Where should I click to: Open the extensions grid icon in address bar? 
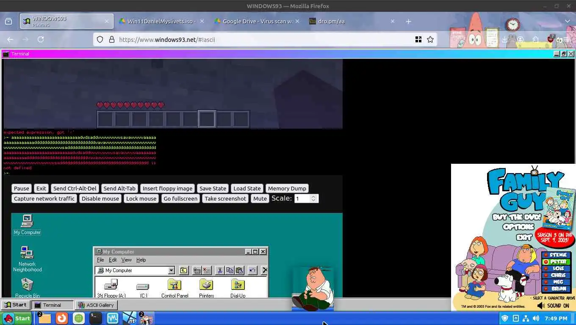pyautogui.click(x=418, y=39)
